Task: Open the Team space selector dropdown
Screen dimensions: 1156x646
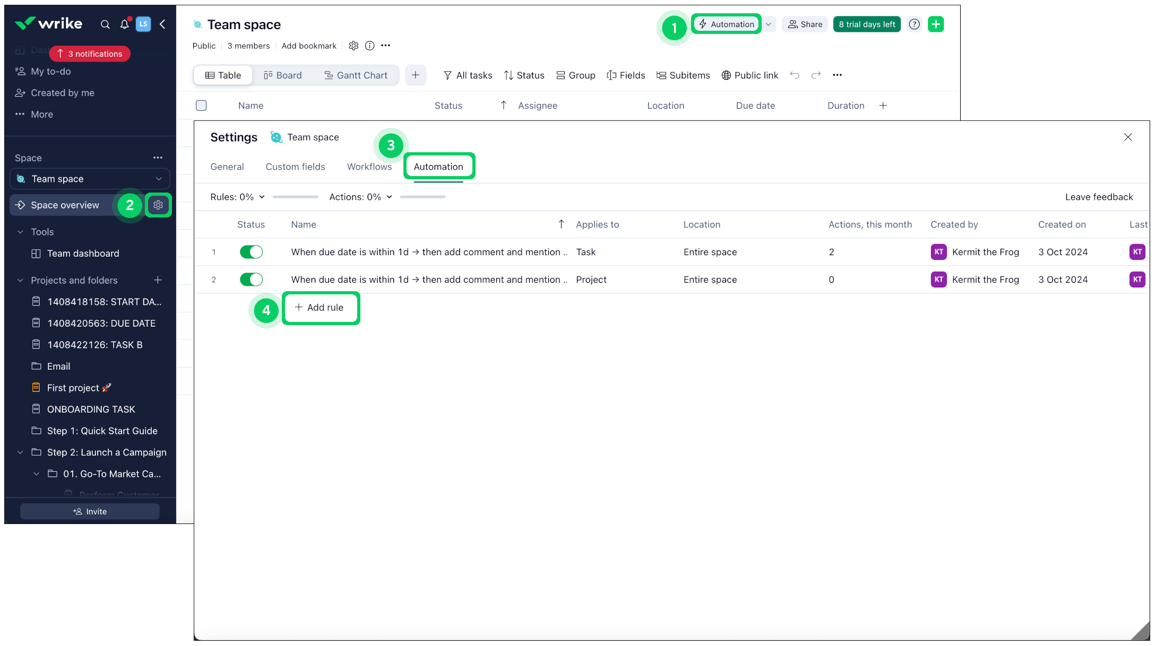Action: point(90,179)
